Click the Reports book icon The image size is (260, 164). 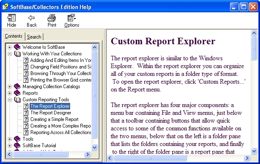pos(17,93)
